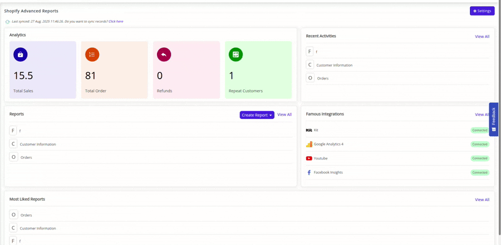Click the Facebook Insights logo
This screenshot has width=501, height=245.
tap(309, 173)
